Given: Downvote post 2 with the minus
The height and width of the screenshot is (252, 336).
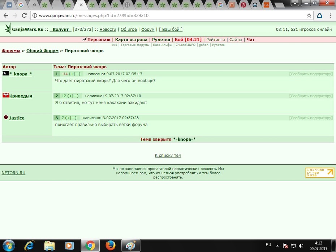Looking at the screenshot, I should coord(75,96).
